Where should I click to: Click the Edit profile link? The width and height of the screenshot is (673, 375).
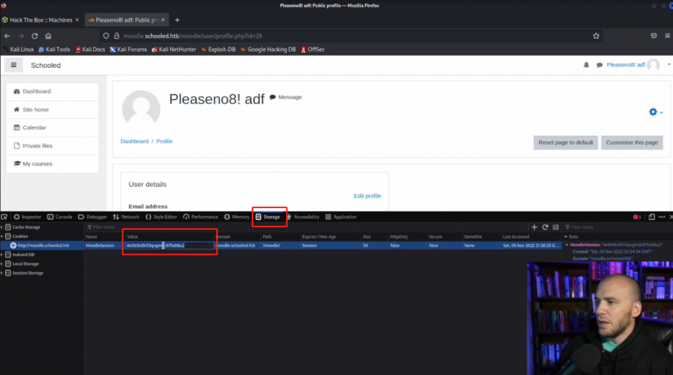[367, 196]
